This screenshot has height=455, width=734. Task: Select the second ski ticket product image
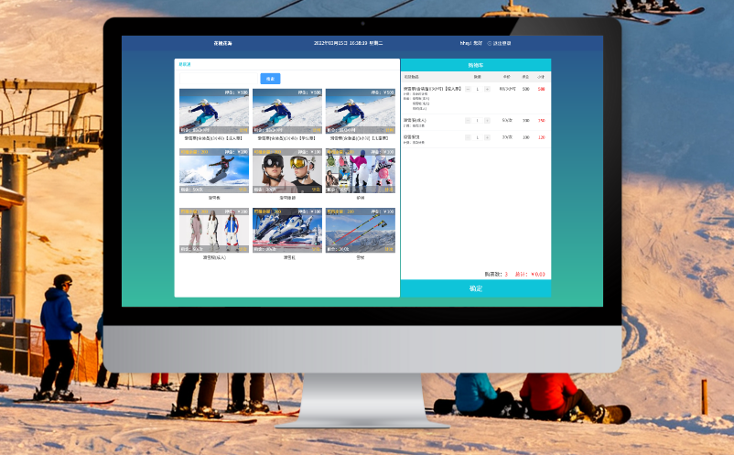tap(287, 111)
